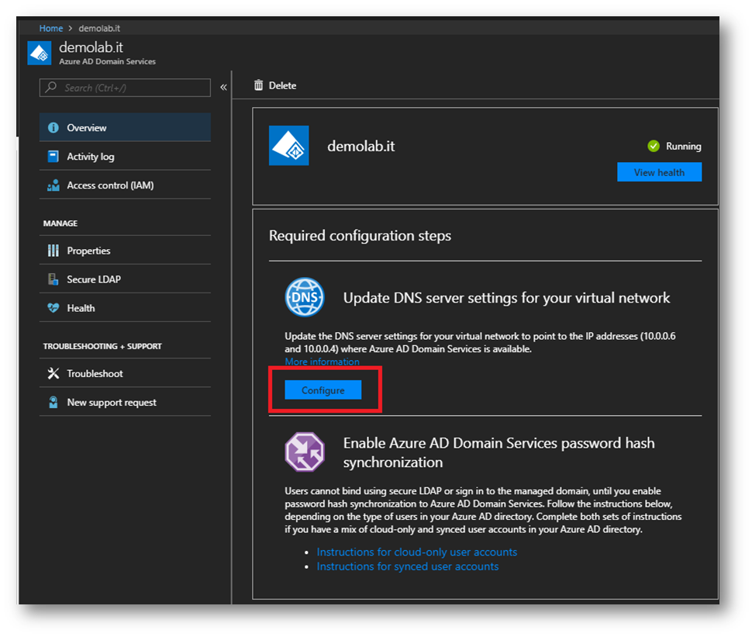The image size is (752, 637).
Task: Click the Azure AD Domain Services subtitle
Action: click(108, 61)
